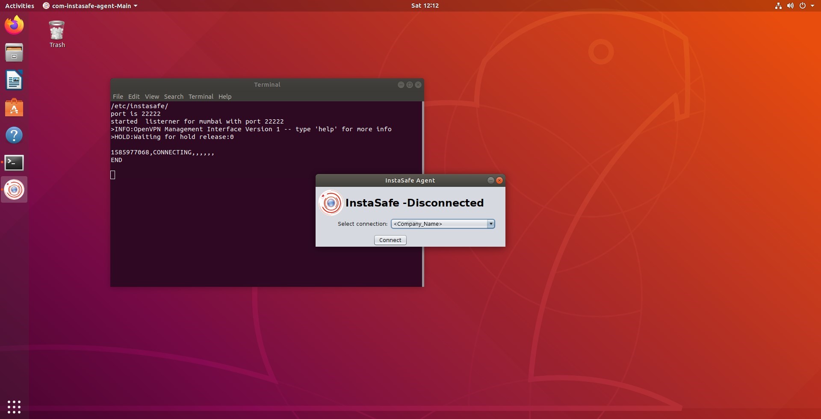Open the Sat 12:12 clock panel
Screen dimensions: 821x419
[x=425, y=6]
